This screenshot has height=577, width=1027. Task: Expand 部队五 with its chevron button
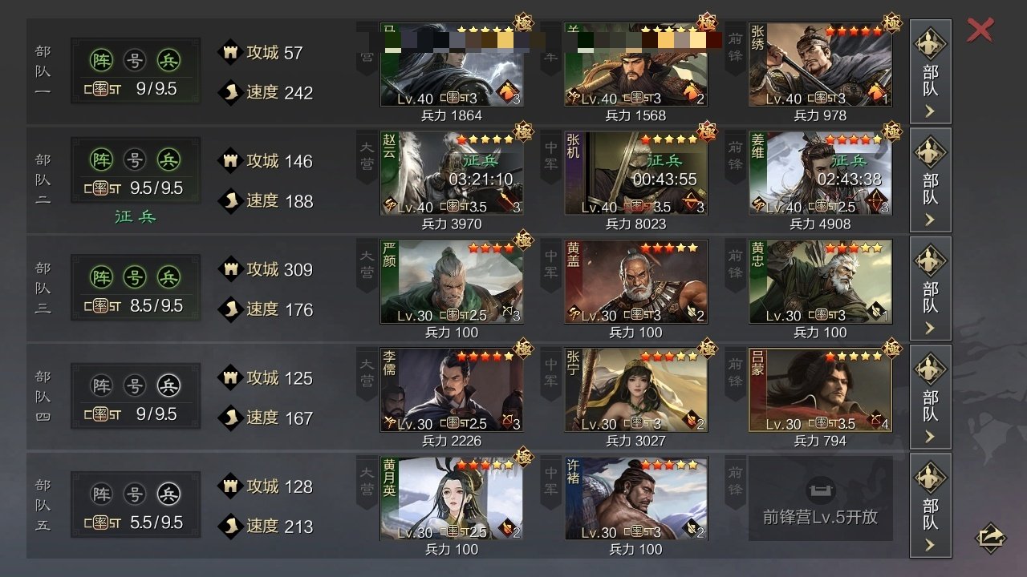(931, 545)
